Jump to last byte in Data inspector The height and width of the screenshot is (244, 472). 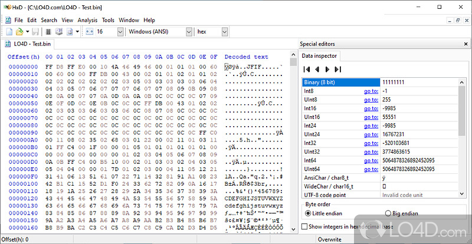tap(337, 70)
